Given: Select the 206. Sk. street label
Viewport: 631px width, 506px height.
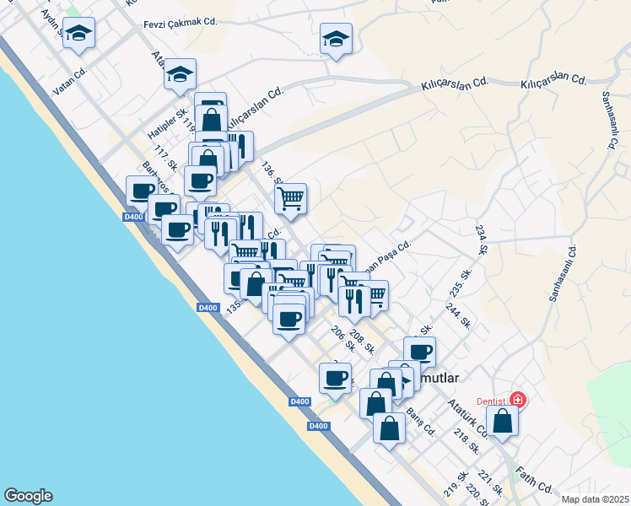Looking at the screenshot, I should coord(343,339).
